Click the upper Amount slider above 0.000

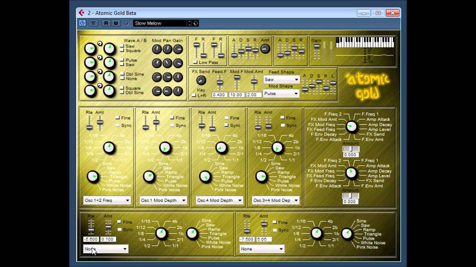coord(350,149)
